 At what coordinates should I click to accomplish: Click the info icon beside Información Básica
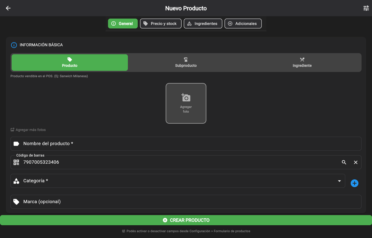(x=14, y=45)
